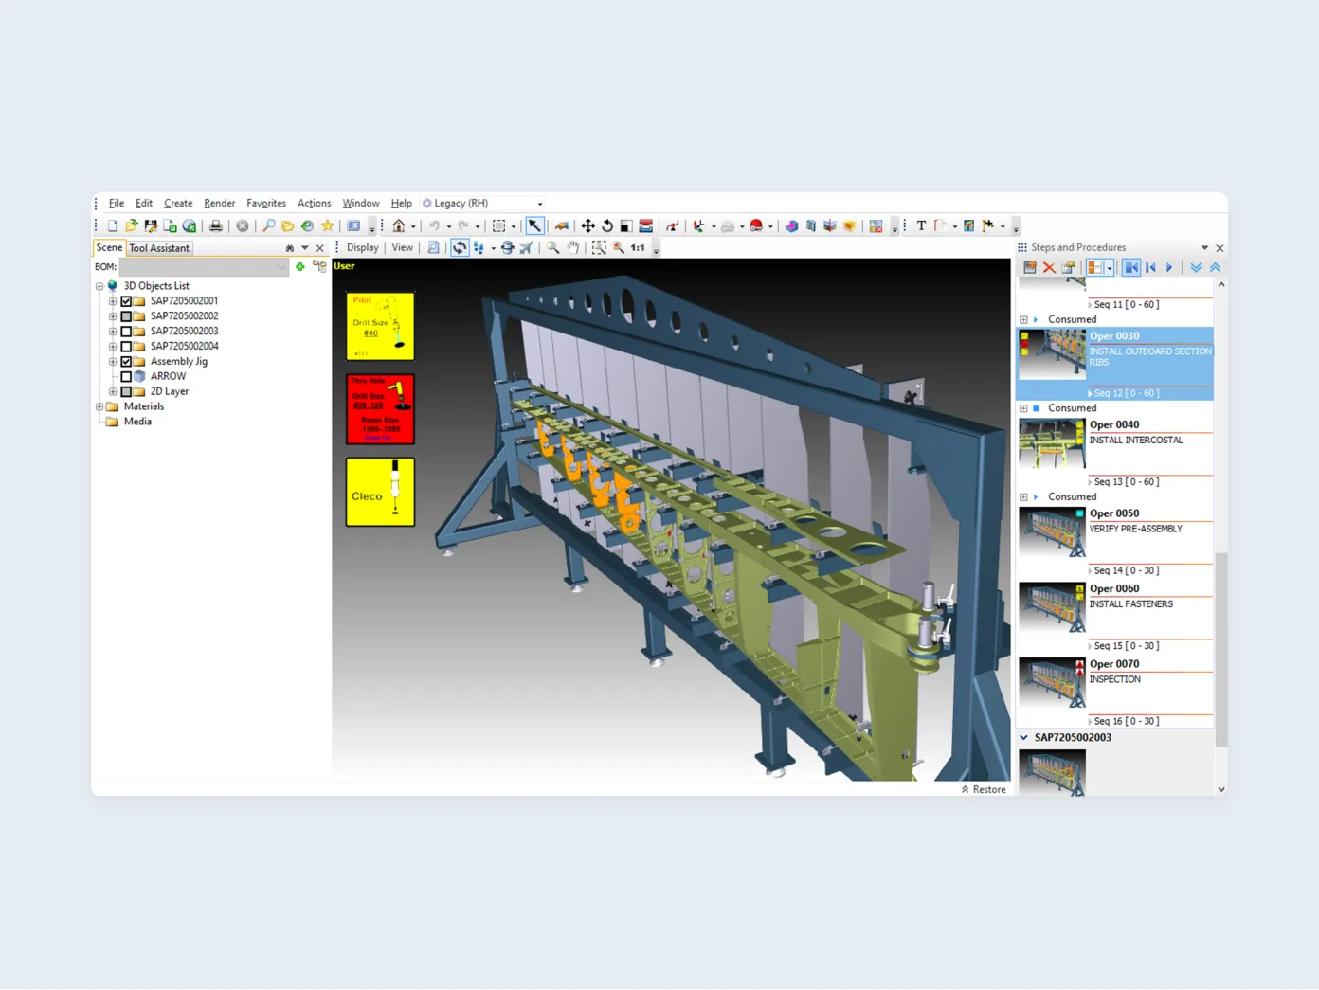The image size is (1319, 990).
Task: Toggle the SAP7205002002 checkbox
Action: tap(126, 316)
